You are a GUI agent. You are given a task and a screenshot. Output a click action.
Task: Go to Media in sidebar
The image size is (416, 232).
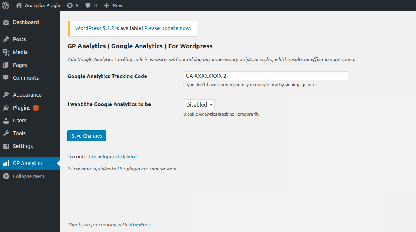[x=20, y=52]
